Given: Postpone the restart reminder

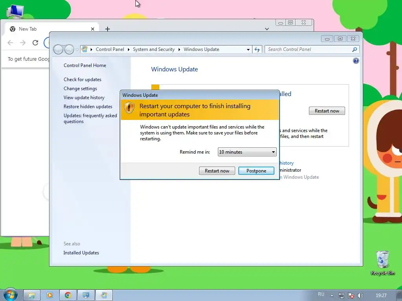Looking at the screenshot, I should tap(256, 171).
